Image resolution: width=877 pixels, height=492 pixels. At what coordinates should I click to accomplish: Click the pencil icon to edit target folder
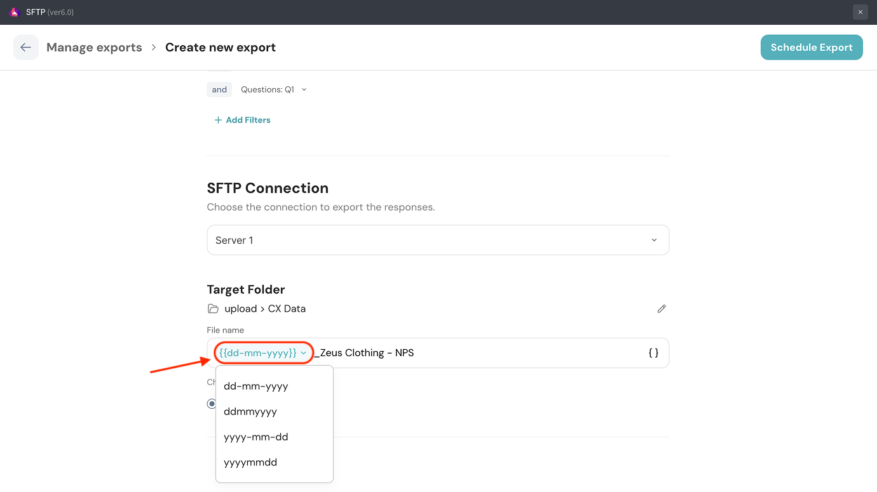[x=662, y=309]
